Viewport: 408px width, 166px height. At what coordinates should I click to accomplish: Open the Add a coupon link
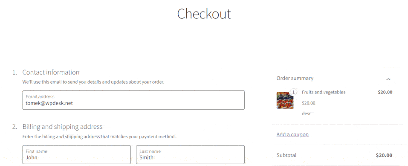click(292, 134)
